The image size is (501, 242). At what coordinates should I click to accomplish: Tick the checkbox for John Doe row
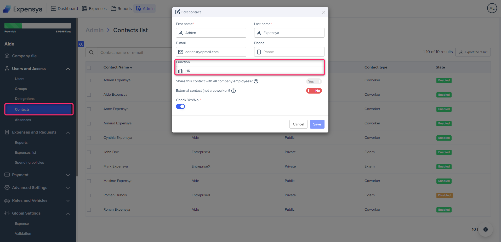(x=89, y=152)
